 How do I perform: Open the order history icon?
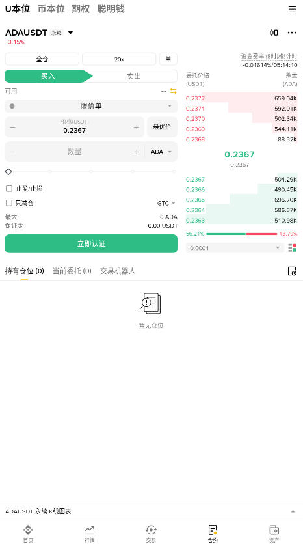coord(292,271)
